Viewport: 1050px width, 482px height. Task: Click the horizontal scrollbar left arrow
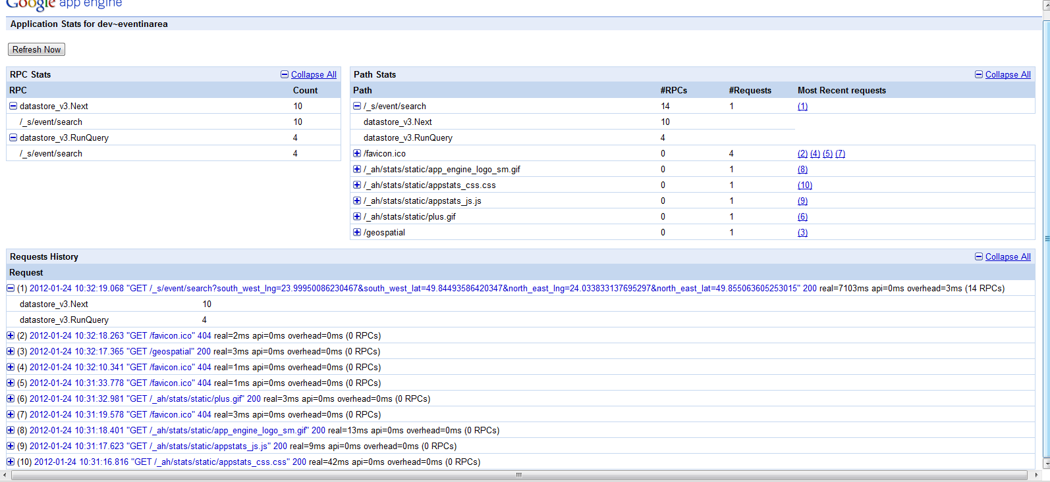click(5, 475)
